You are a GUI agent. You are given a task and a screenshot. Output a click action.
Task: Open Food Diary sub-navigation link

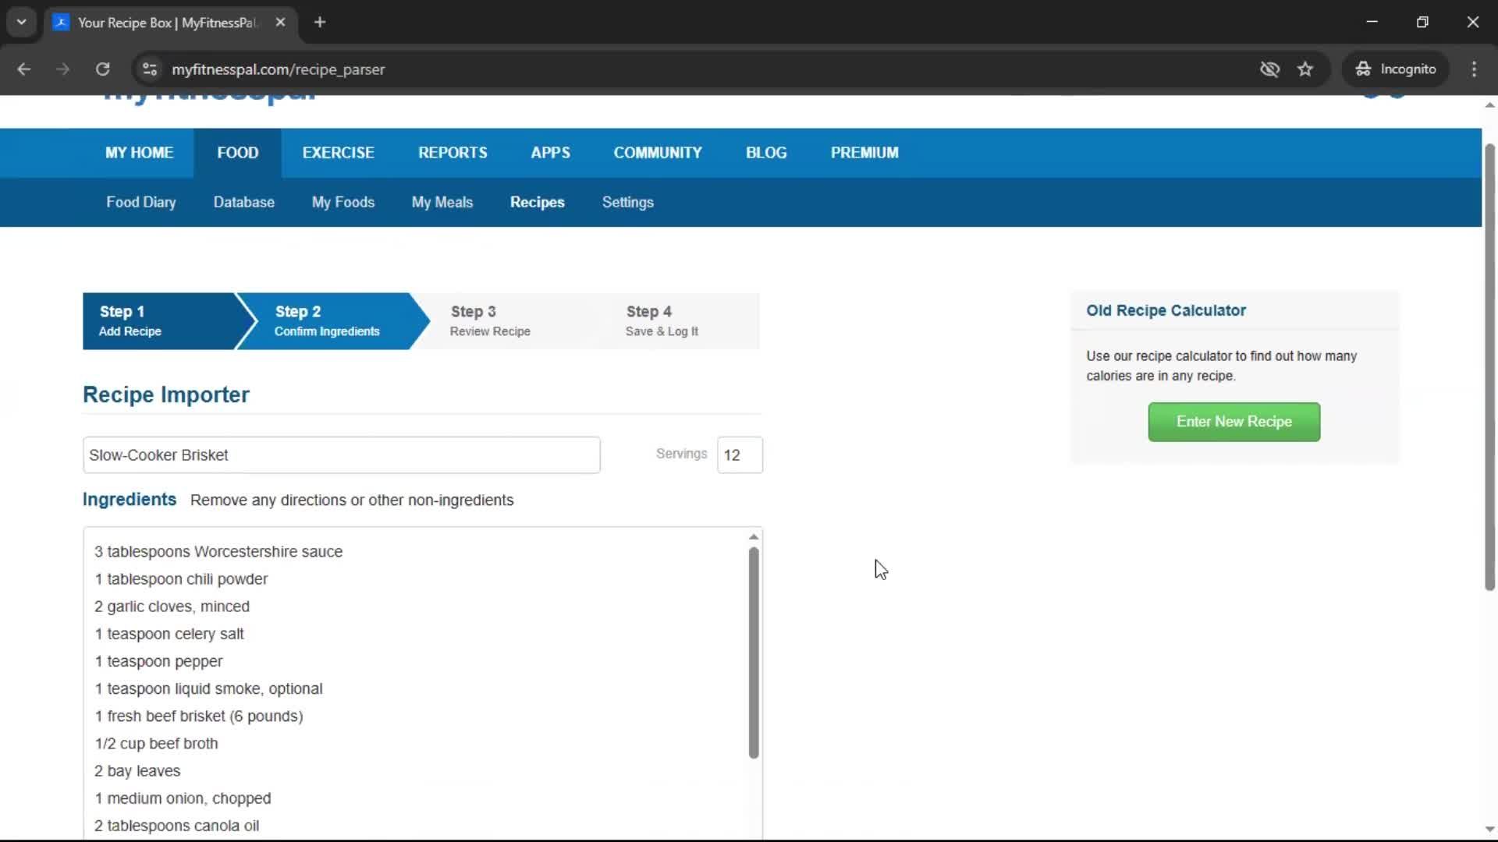[x=141, y=202]
